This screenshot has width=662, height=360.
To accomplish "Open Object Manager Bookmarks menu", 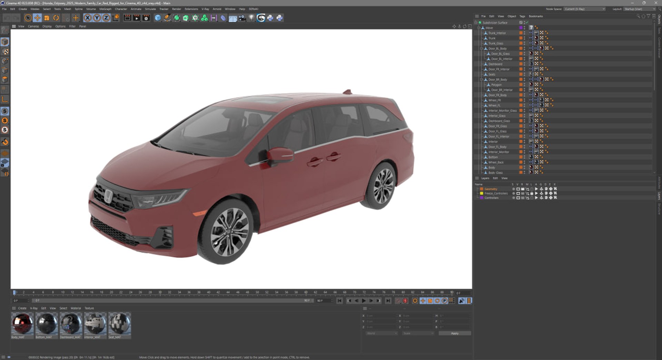I will coord(536,16).
